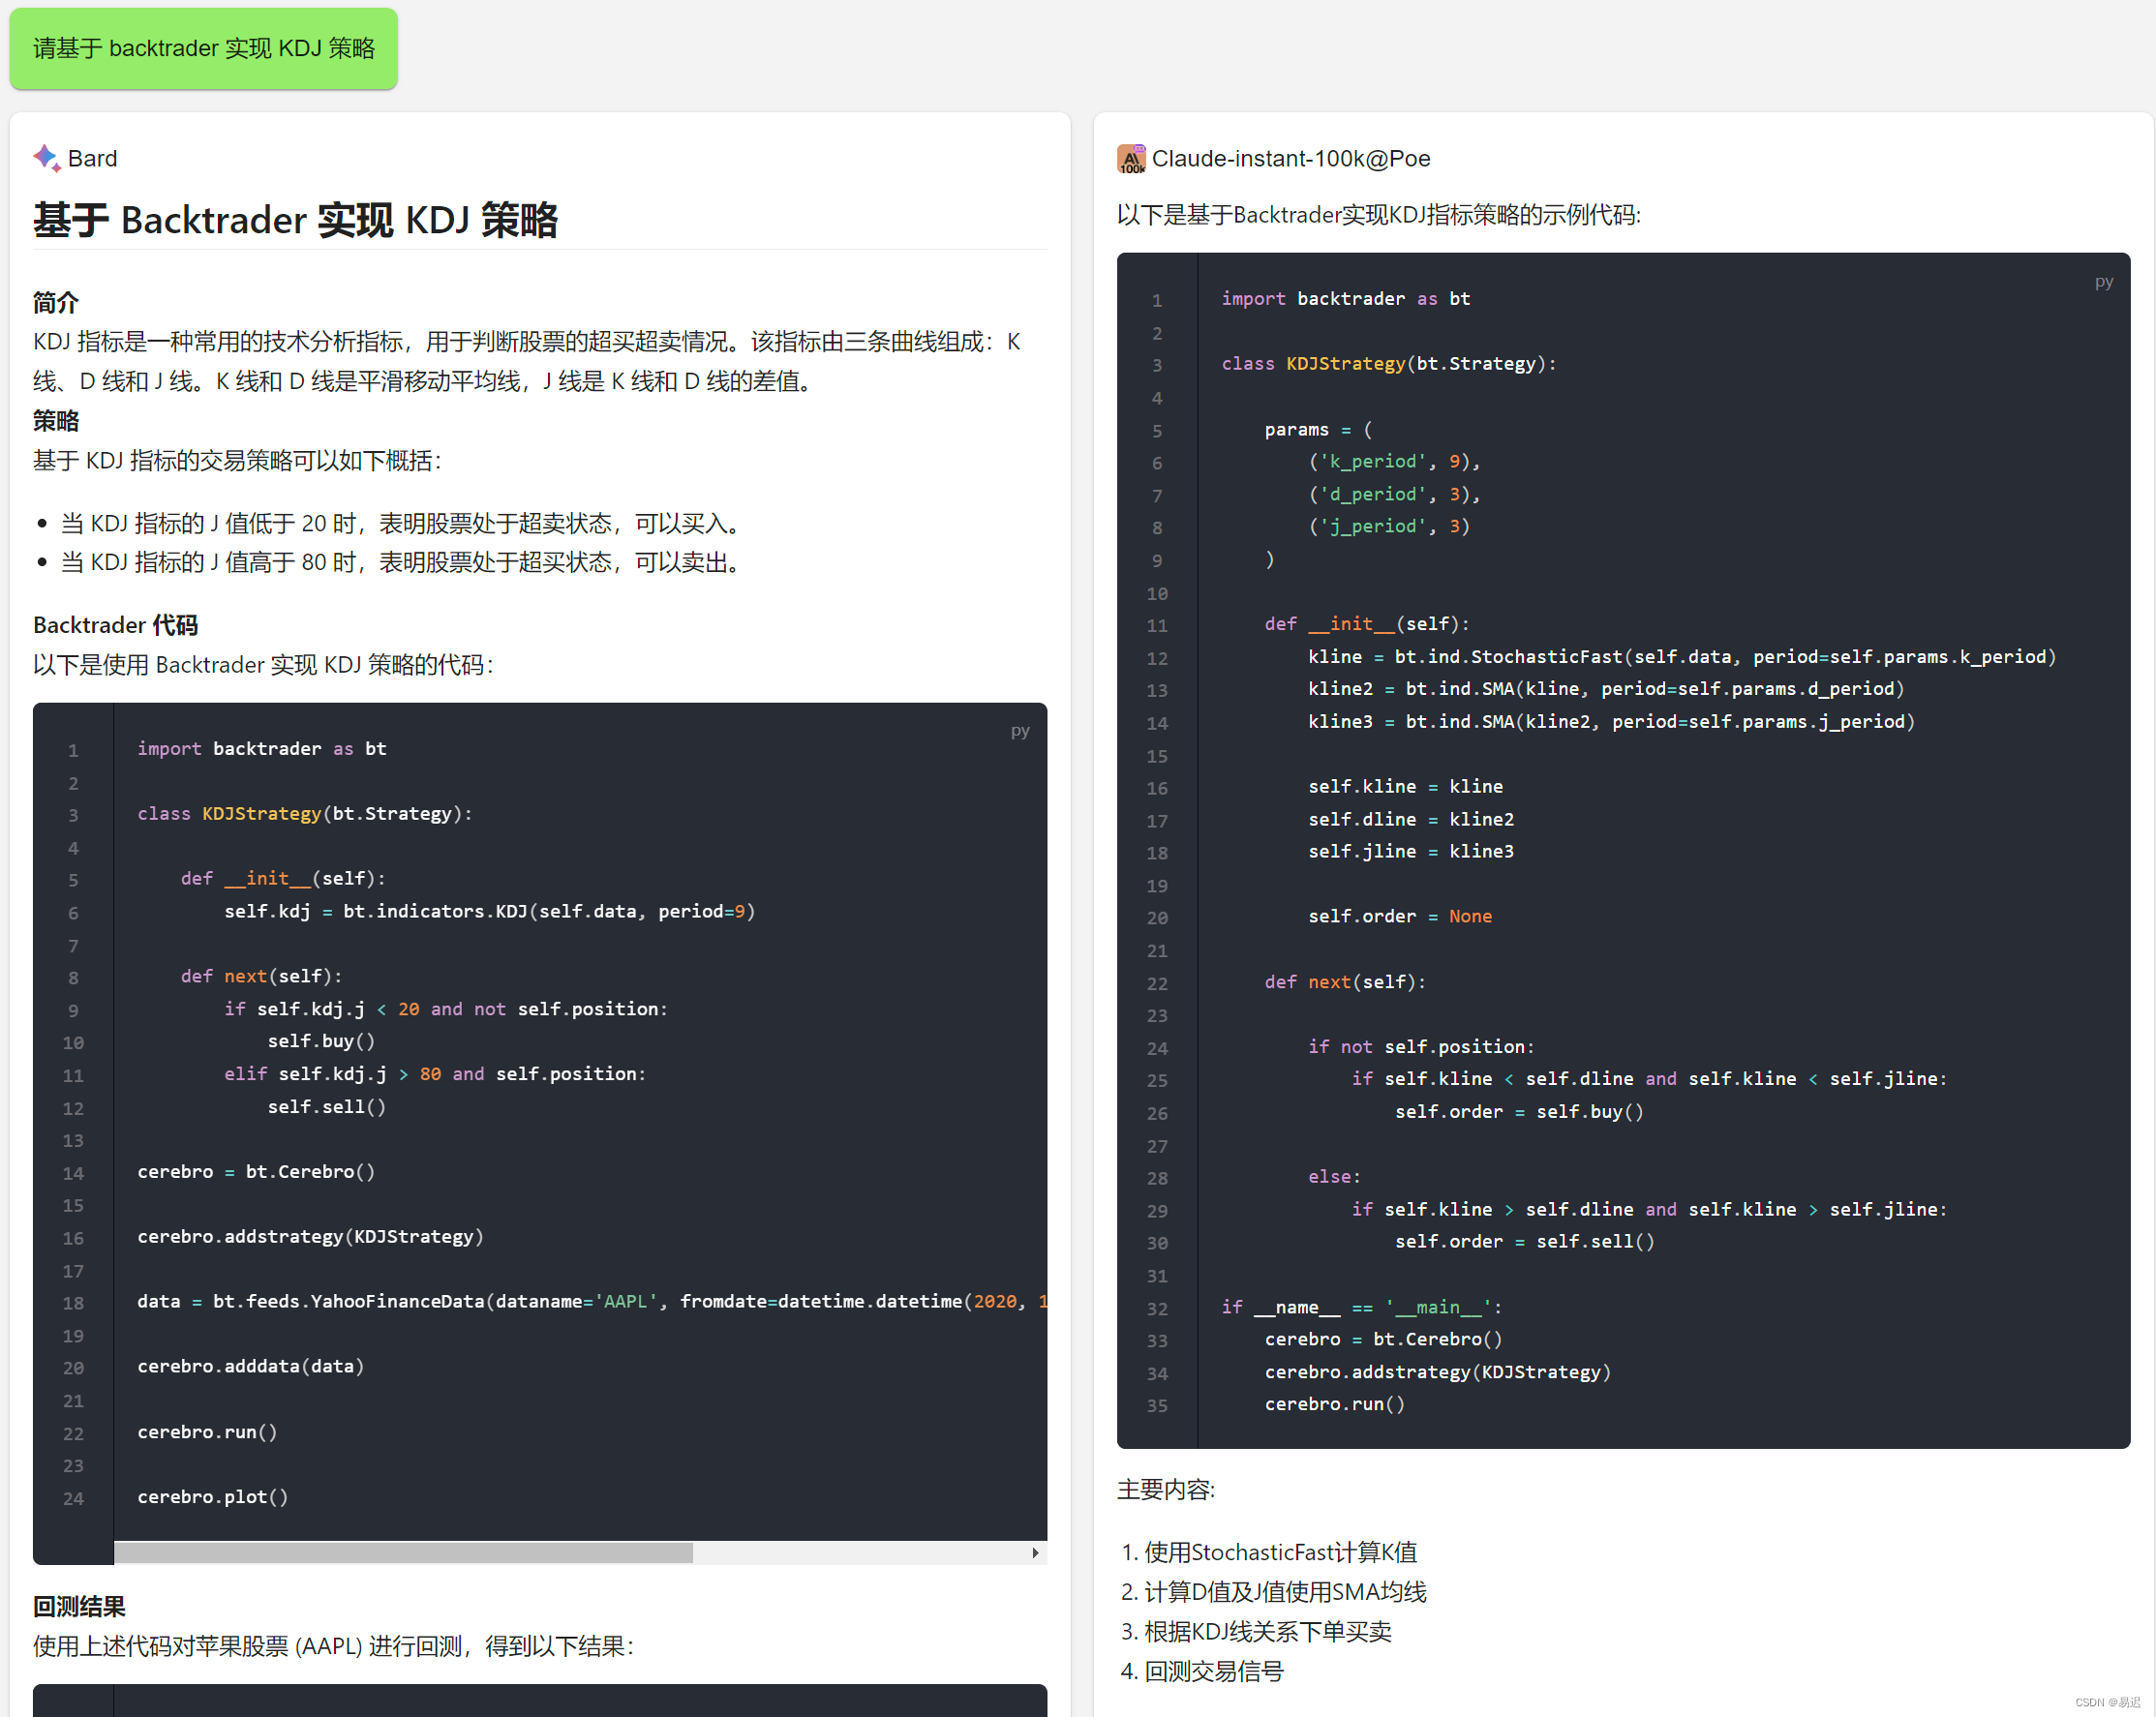Click 'self.buy()' line in Bard code
Image resolution: width=2156 pixels, height=1717 pixels.
click(x=321, y=1041)
